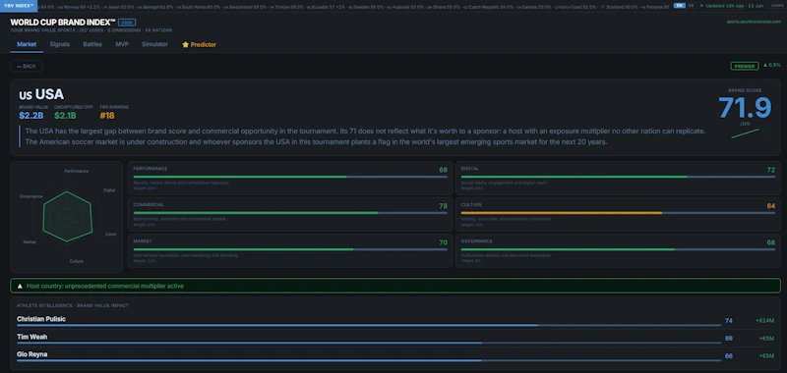
Task: Click the 71.9 brand score number
Action: pyautogui.click(x=745, y=107)
